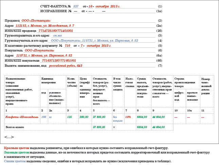
Task: Click the quantity cell "125"
Action: (70, 117)
